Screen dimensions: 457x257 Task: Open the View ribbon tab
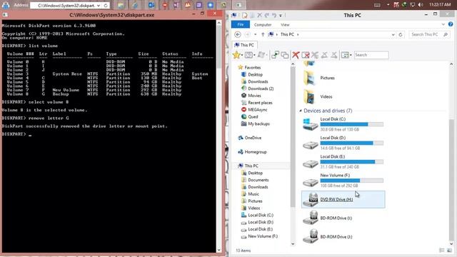pyautogui.click(x=285, y=25)
